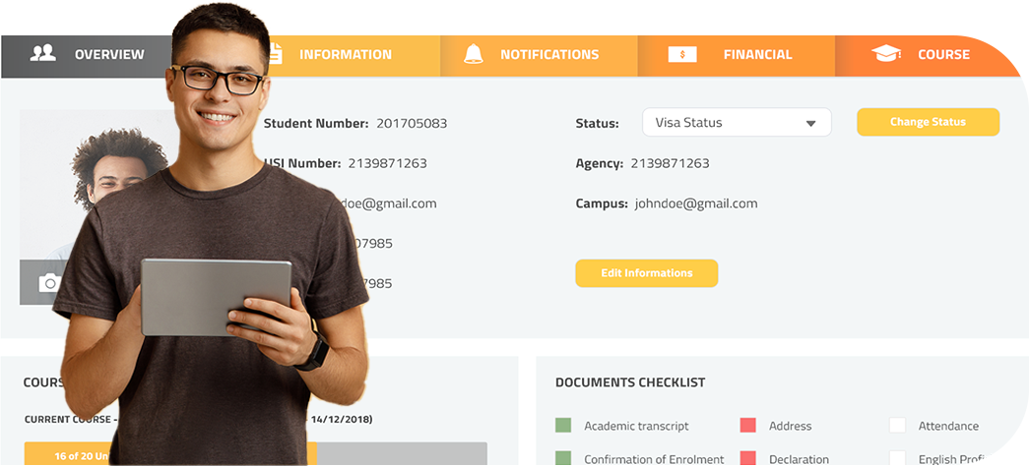This screenshot has height=466, width=1029.
Task: Click the Notifications bell icon
Action: (x=474, y=54)
